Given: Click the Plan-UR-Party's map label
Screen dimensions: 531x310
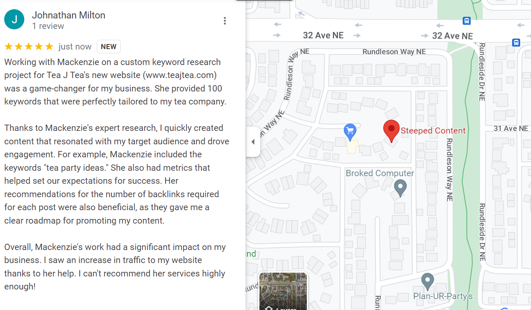Looking at the screenshot, I should point(443,296).
